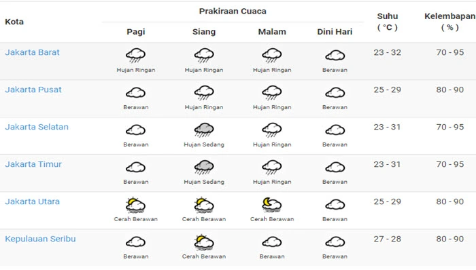Click Jakarta Utara Pagi Cerah Berawan icon

pyautogui.click(x=136, y=205)
